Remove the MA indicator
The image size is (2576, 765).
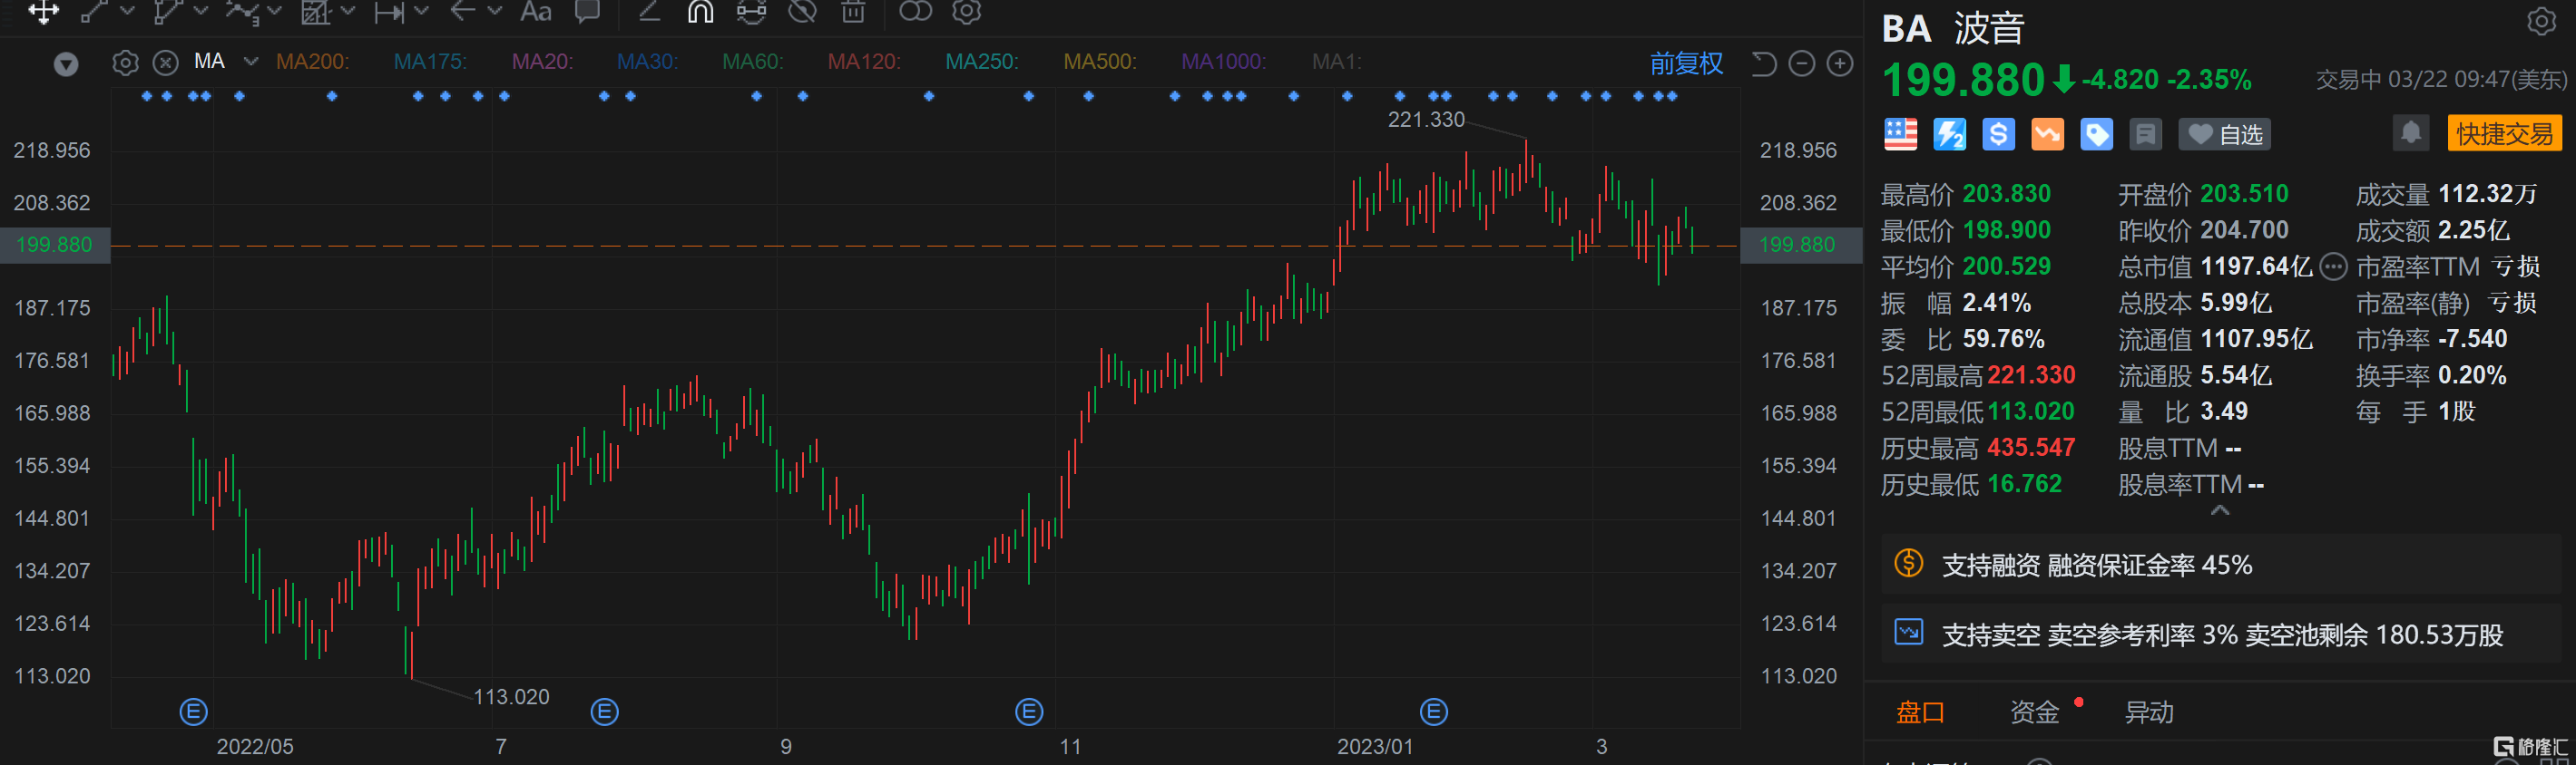[x=165, y=63]
